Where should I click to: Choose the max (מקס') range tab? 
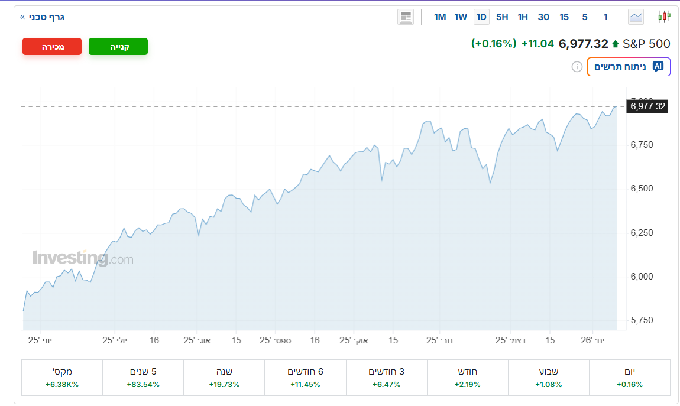click(62, 378)
